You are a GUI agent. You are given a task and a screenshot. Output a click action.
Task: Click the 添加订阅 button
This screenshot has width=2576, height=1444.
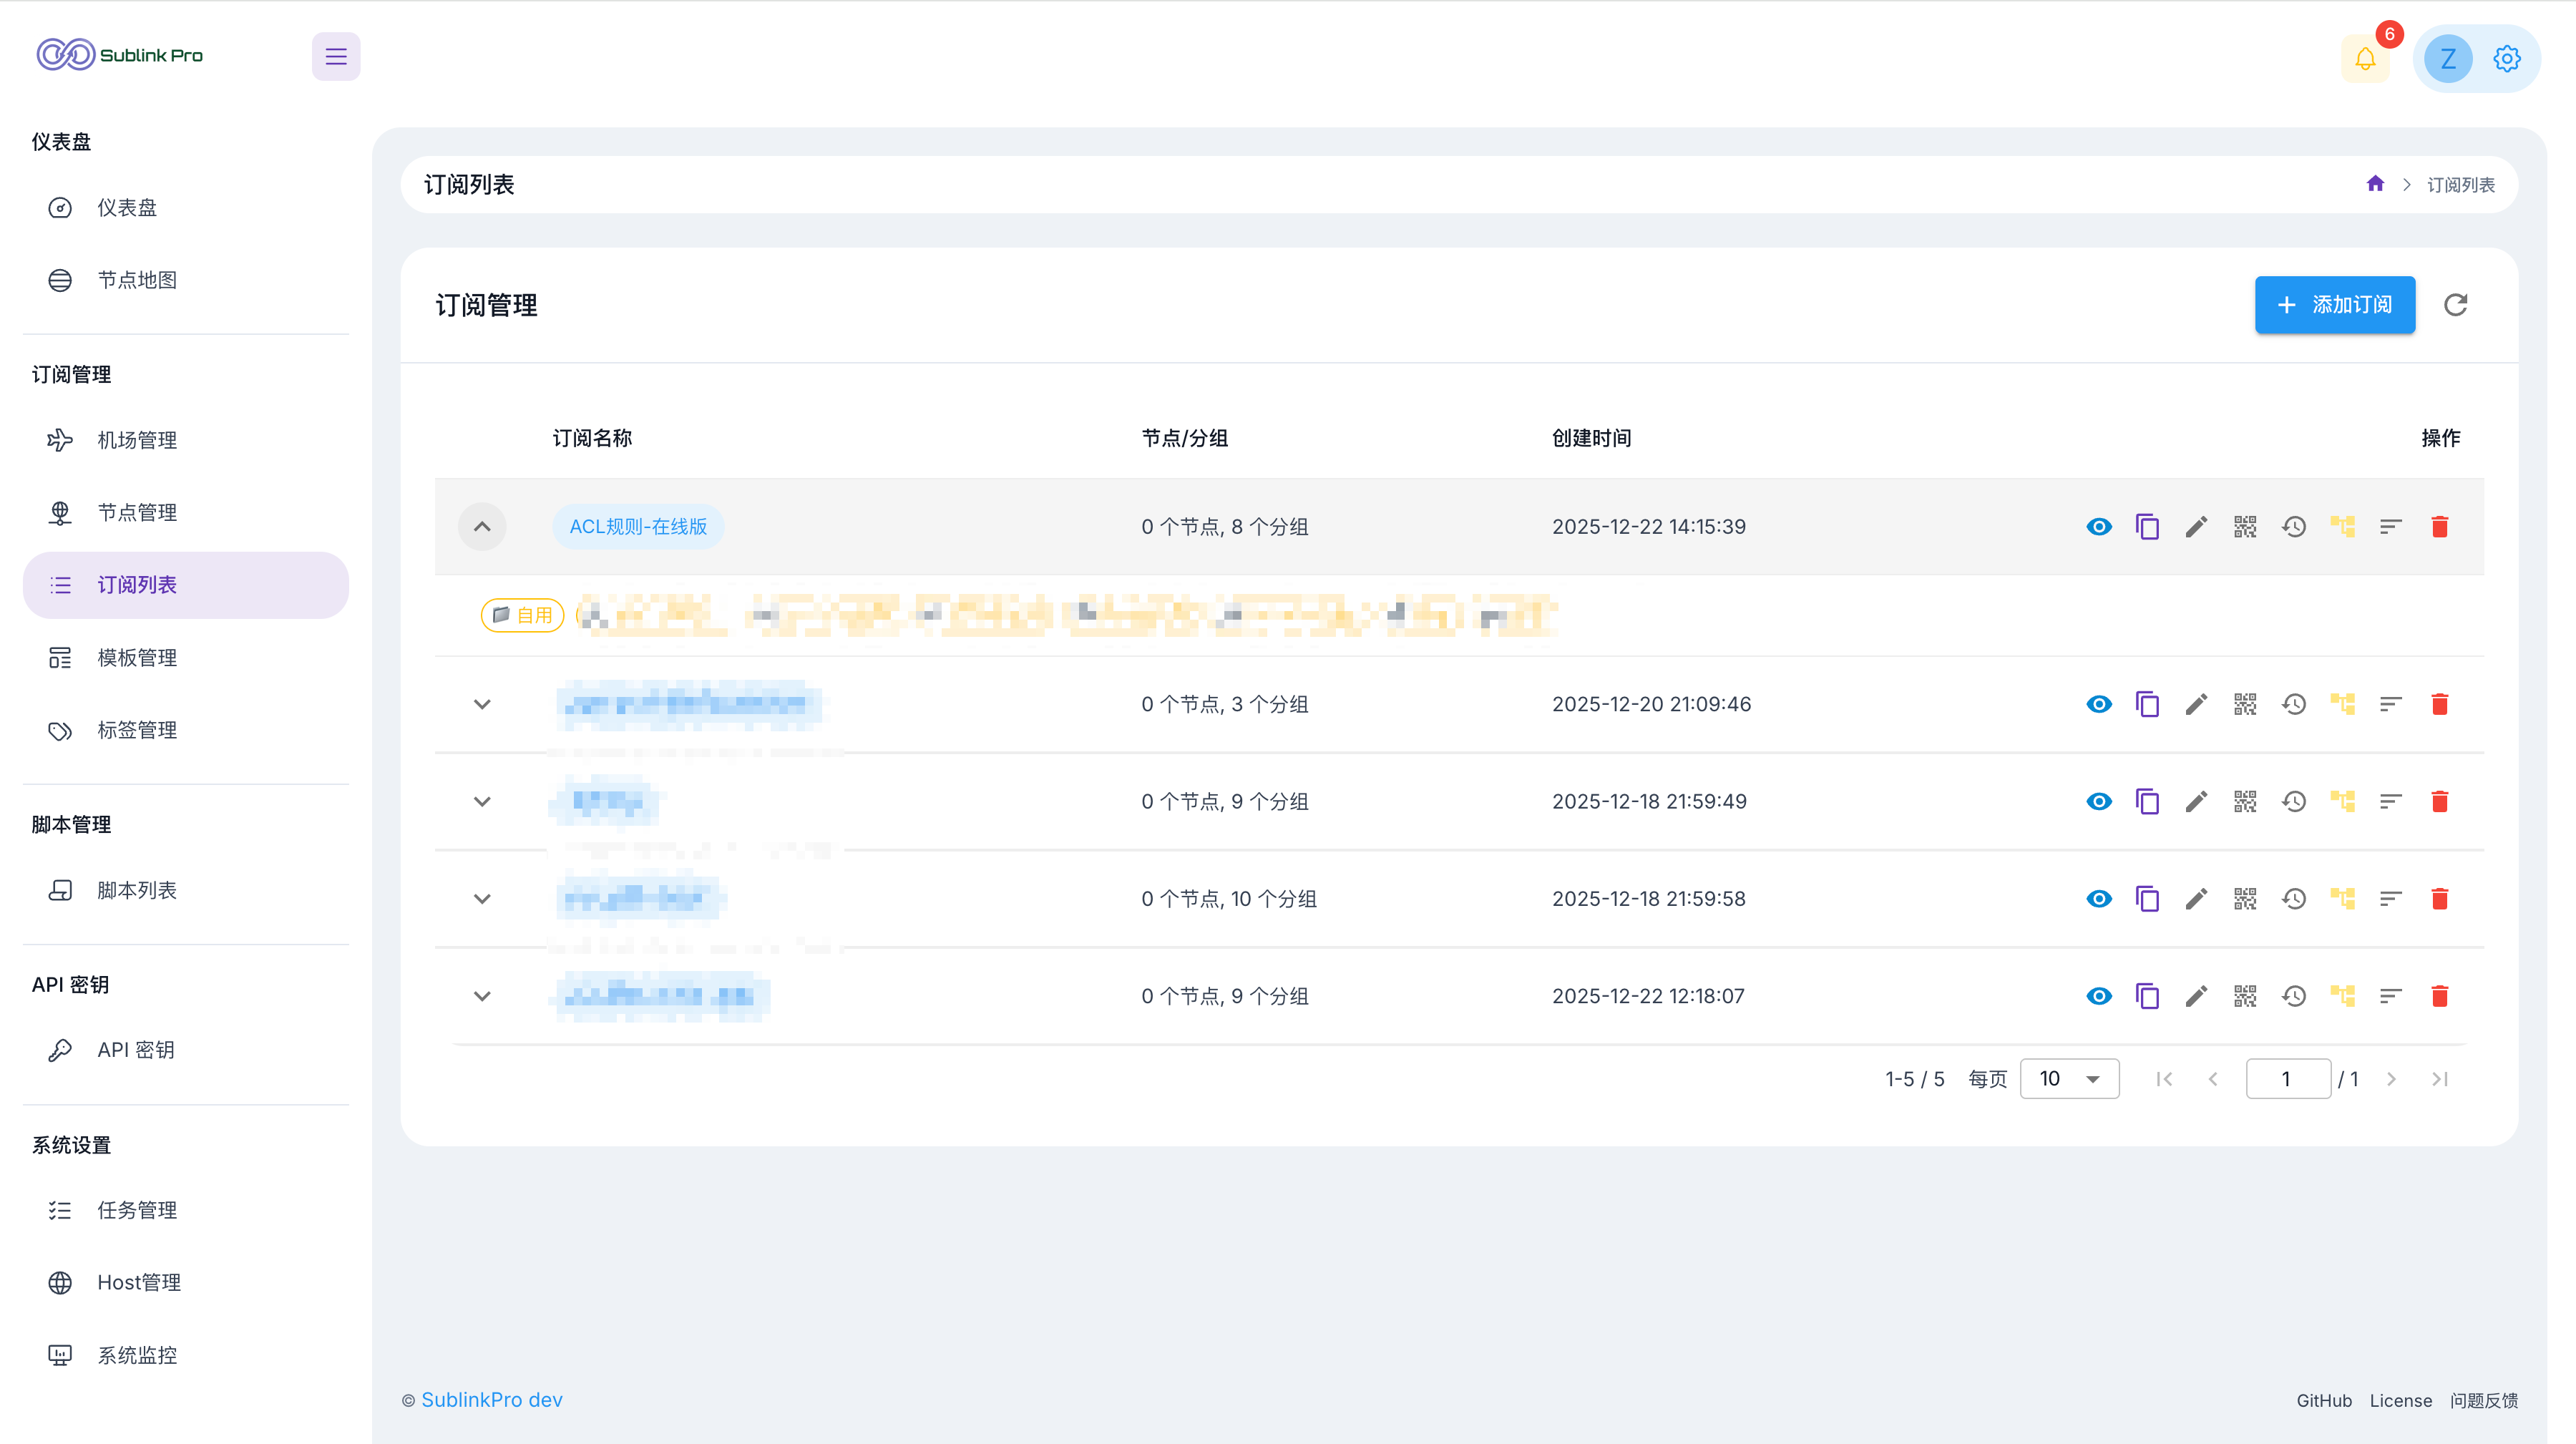coord(2334,305)
